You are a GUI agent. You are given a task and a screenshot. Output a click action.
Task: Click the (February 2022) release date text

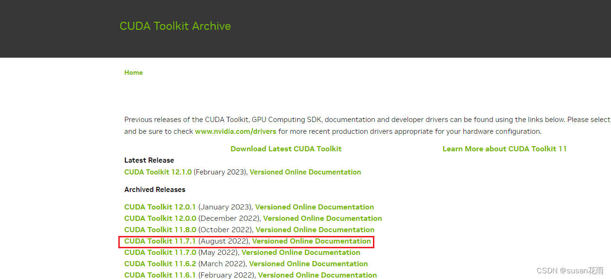click(227, 275)
